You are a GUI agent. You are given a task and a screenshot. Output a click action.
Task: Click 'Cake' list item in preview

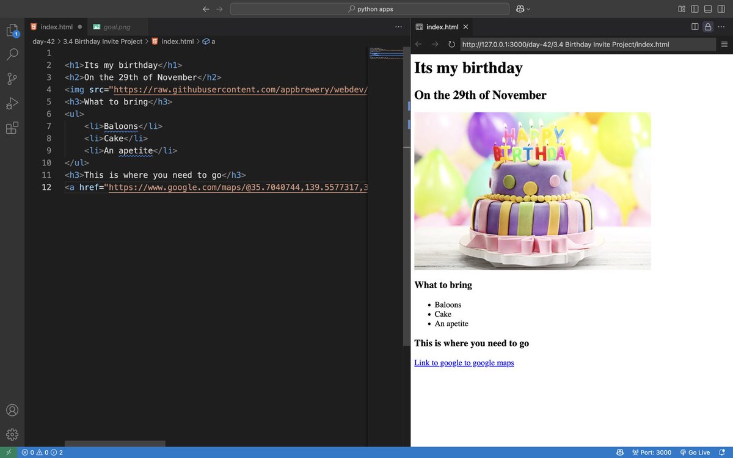(443, 314)
